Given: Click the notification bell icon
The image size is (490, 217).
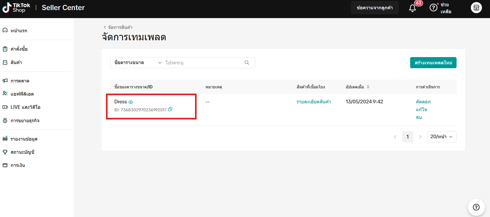Looking at the screenshot, I should [x=412, y=8].
